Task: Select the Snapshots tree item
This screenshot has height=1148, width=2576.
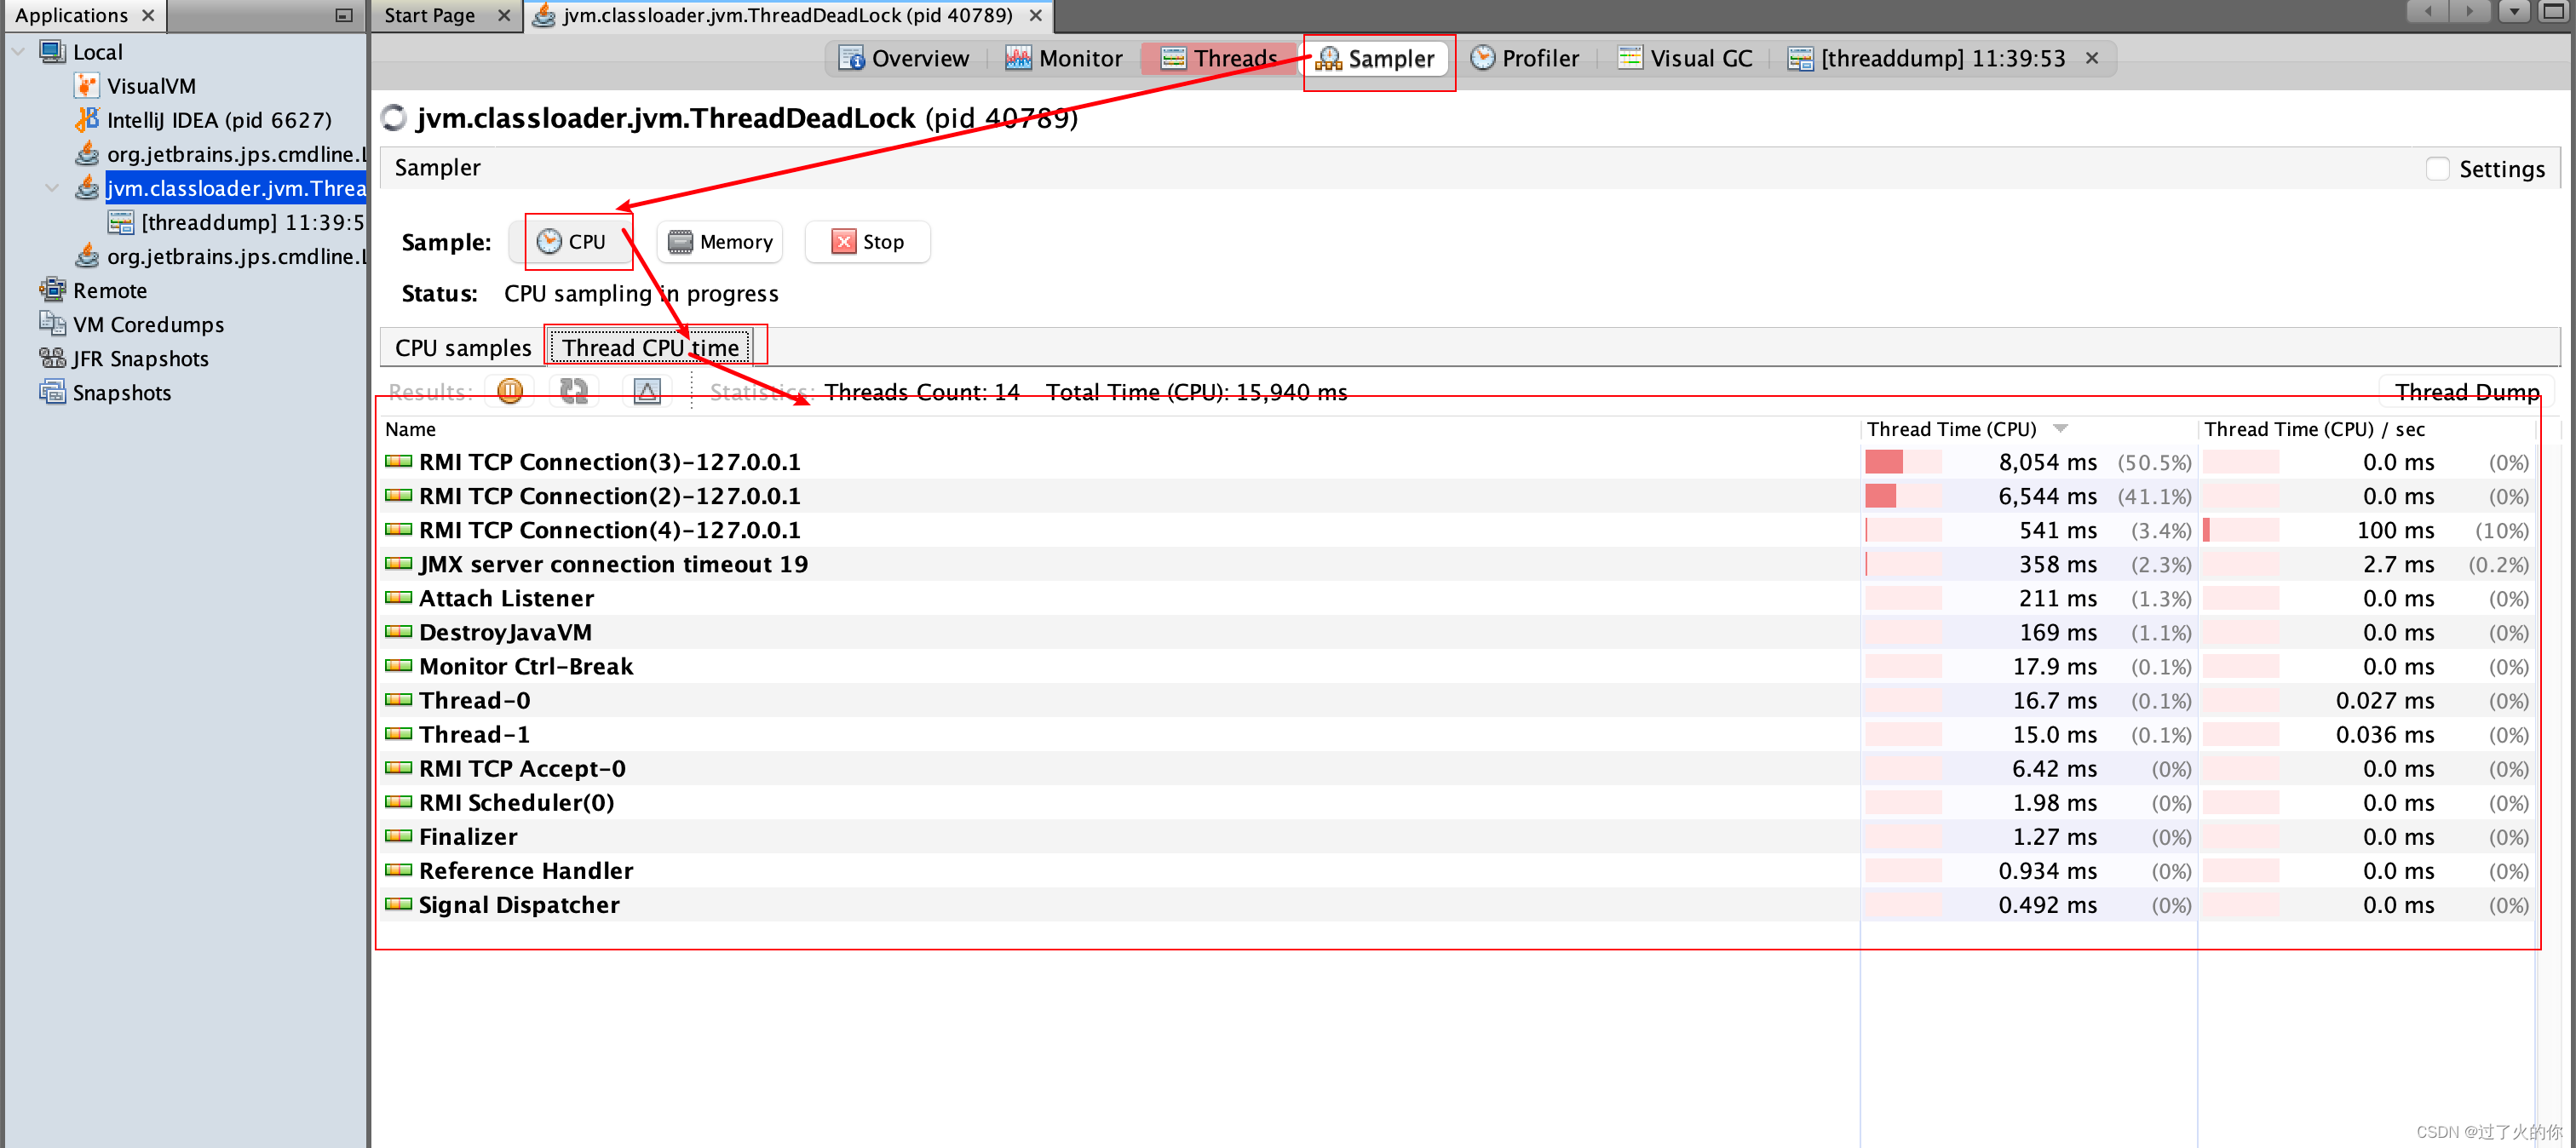Action: (x=121, y=393)
